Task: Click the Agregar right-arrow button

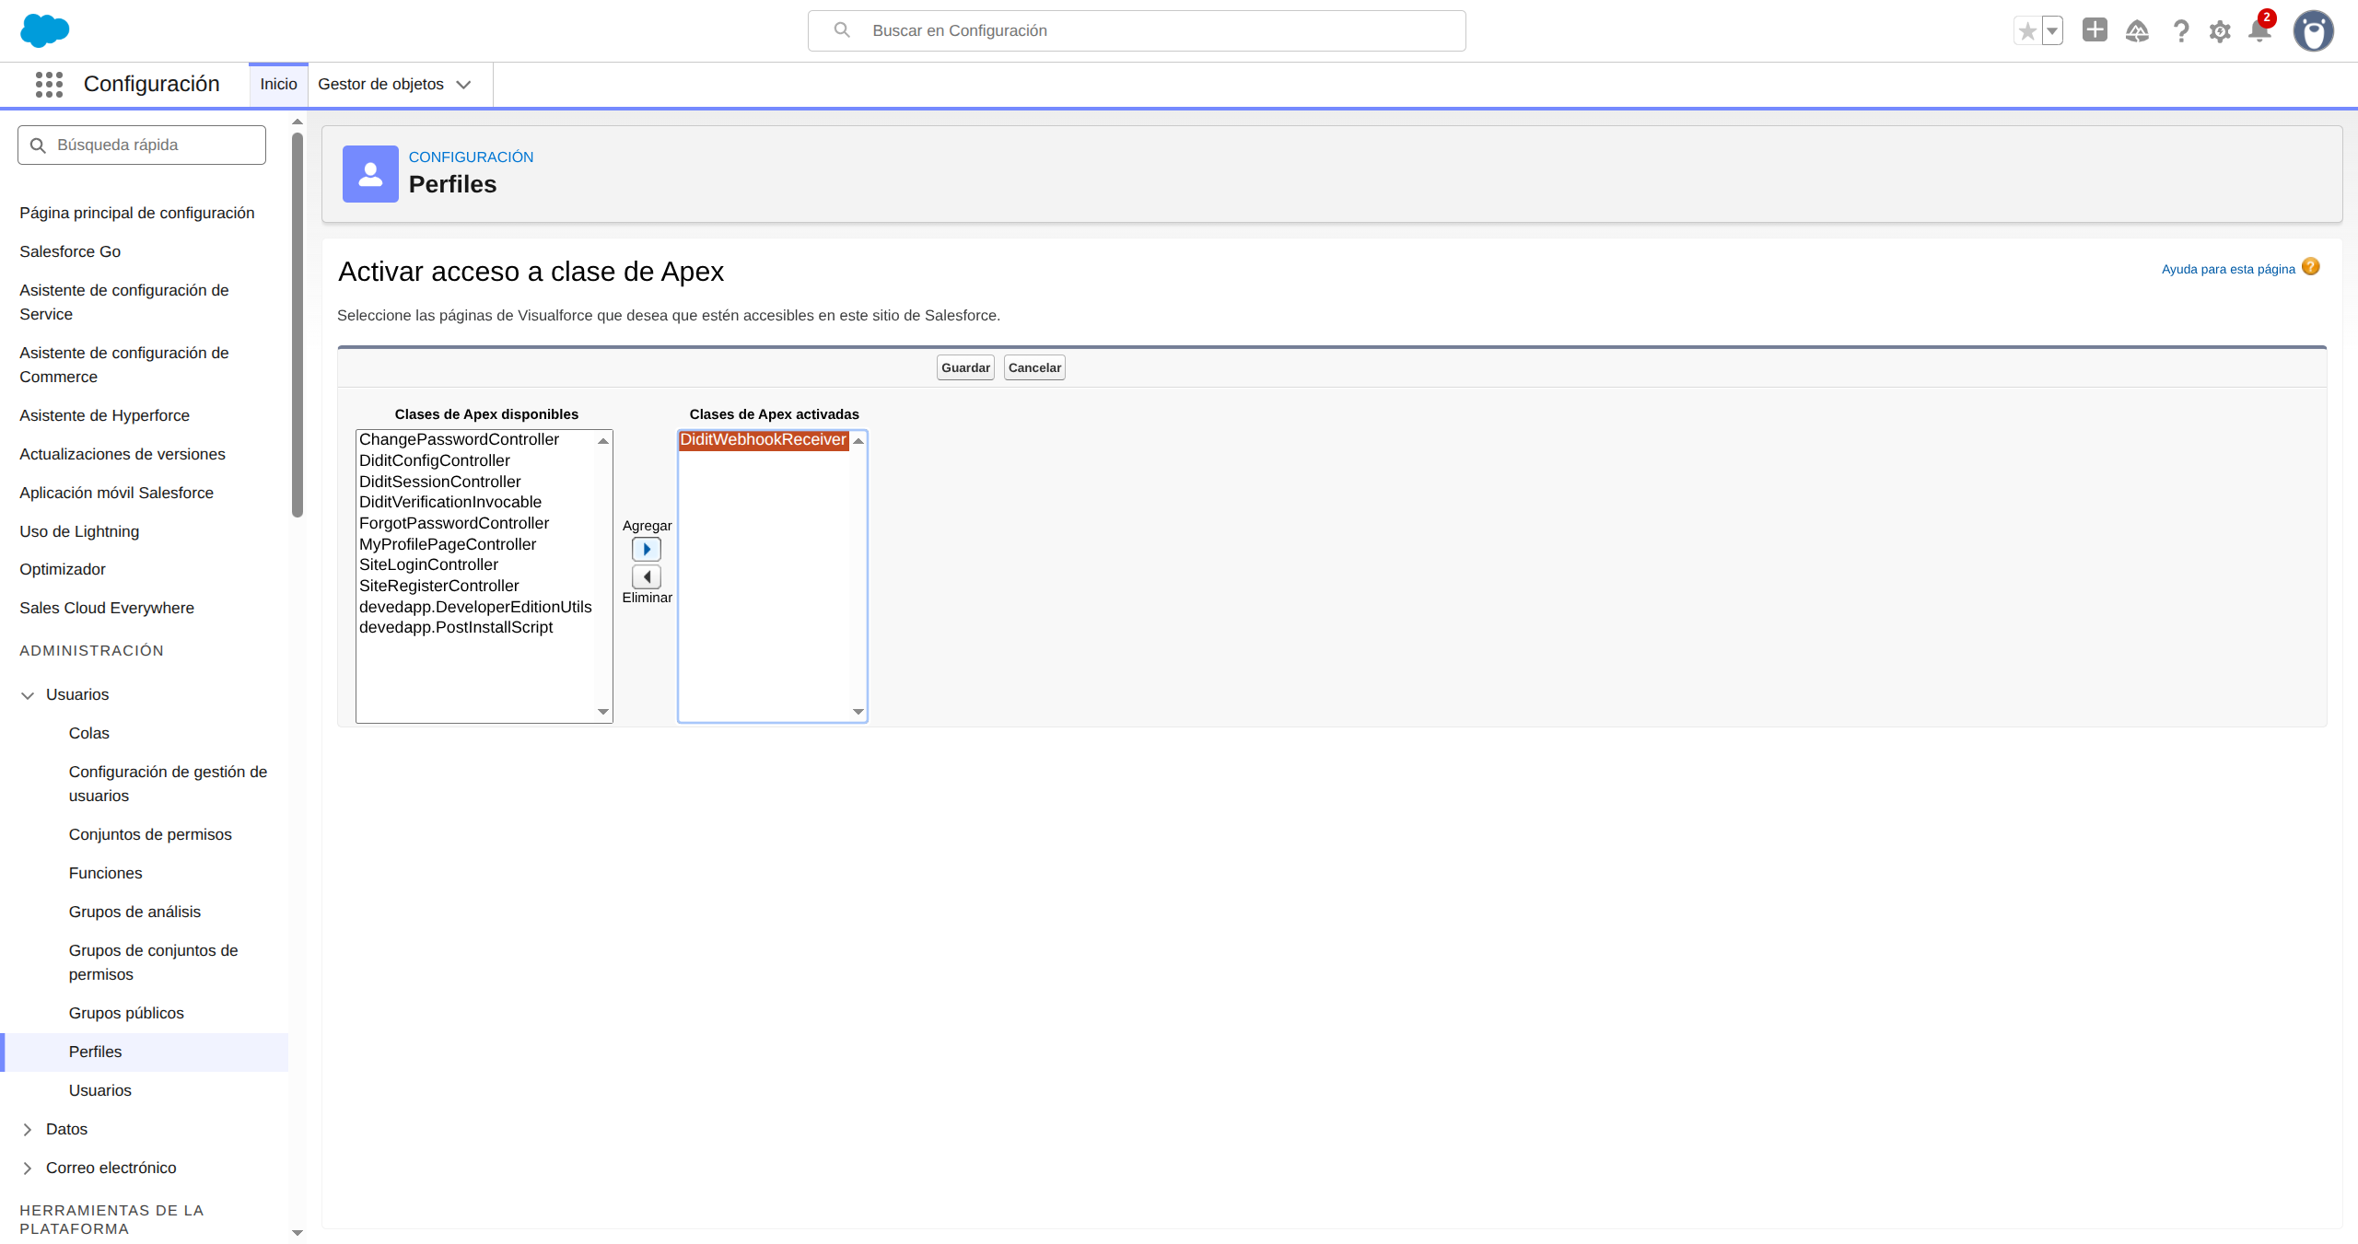Action: (x=647, y=549)
